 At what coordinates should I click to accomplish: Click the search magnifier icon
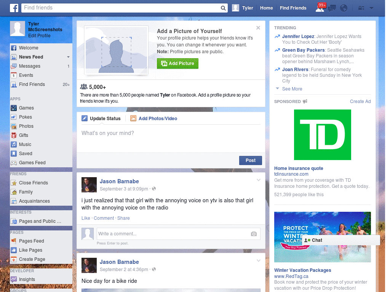tap(223, 8)
